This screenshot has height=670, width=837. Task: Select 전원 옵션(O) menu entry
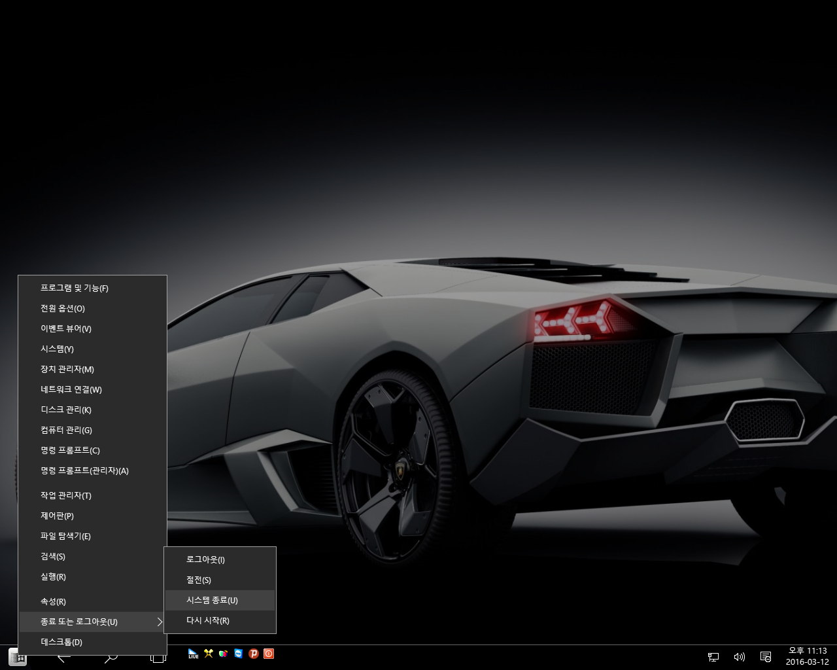point(92,308)
